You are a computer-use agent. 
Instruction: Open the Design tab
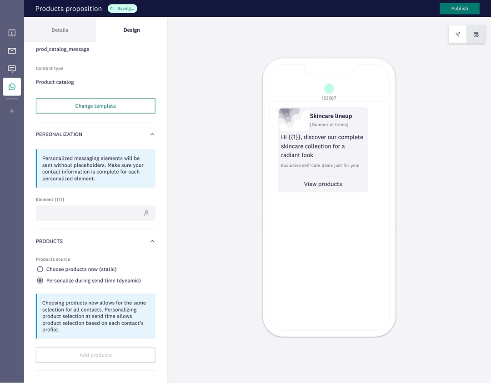(x=131, y=30)
